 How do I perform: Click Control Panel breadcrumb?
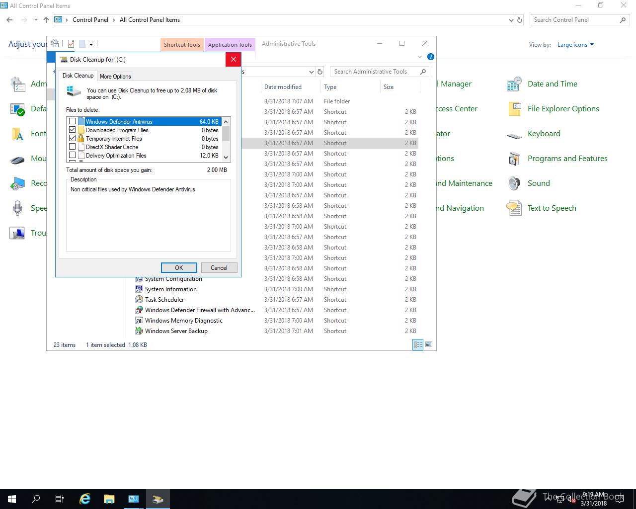pyautogui.click(x=90, y=20)
